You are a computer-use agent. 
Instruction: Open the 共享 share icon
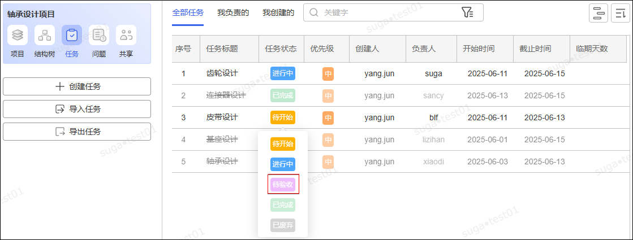126,36
